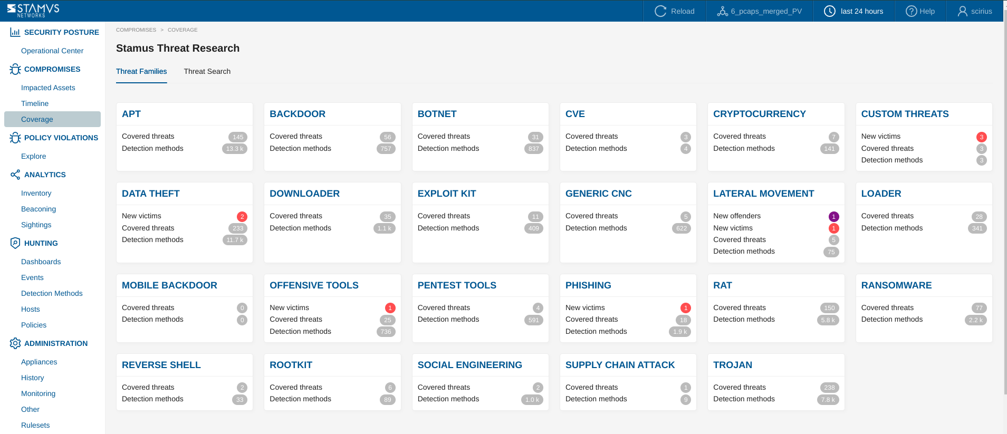Open the GENERIC CNC threat family title

coord(598,194)
